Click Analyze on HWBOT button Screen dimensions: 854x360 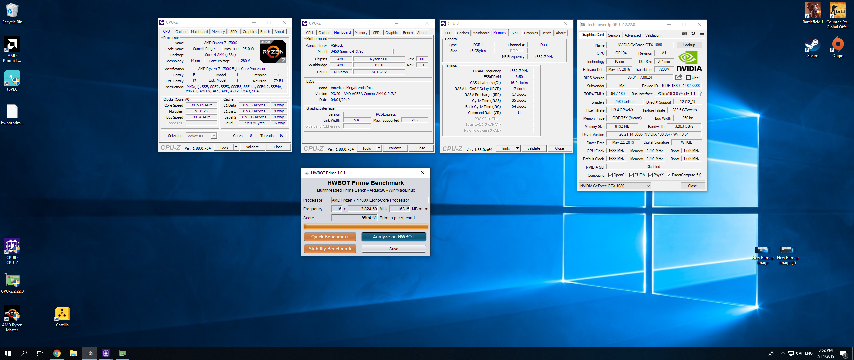tap(394, 237)
